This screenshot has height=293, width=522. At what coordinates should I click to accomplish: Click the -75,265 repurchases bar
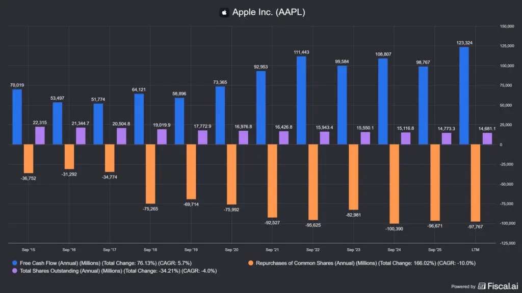(150, 174)
